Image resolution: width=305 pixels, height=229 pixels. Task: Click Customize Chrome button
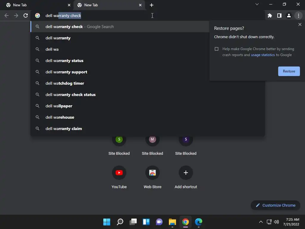[276, 205]
